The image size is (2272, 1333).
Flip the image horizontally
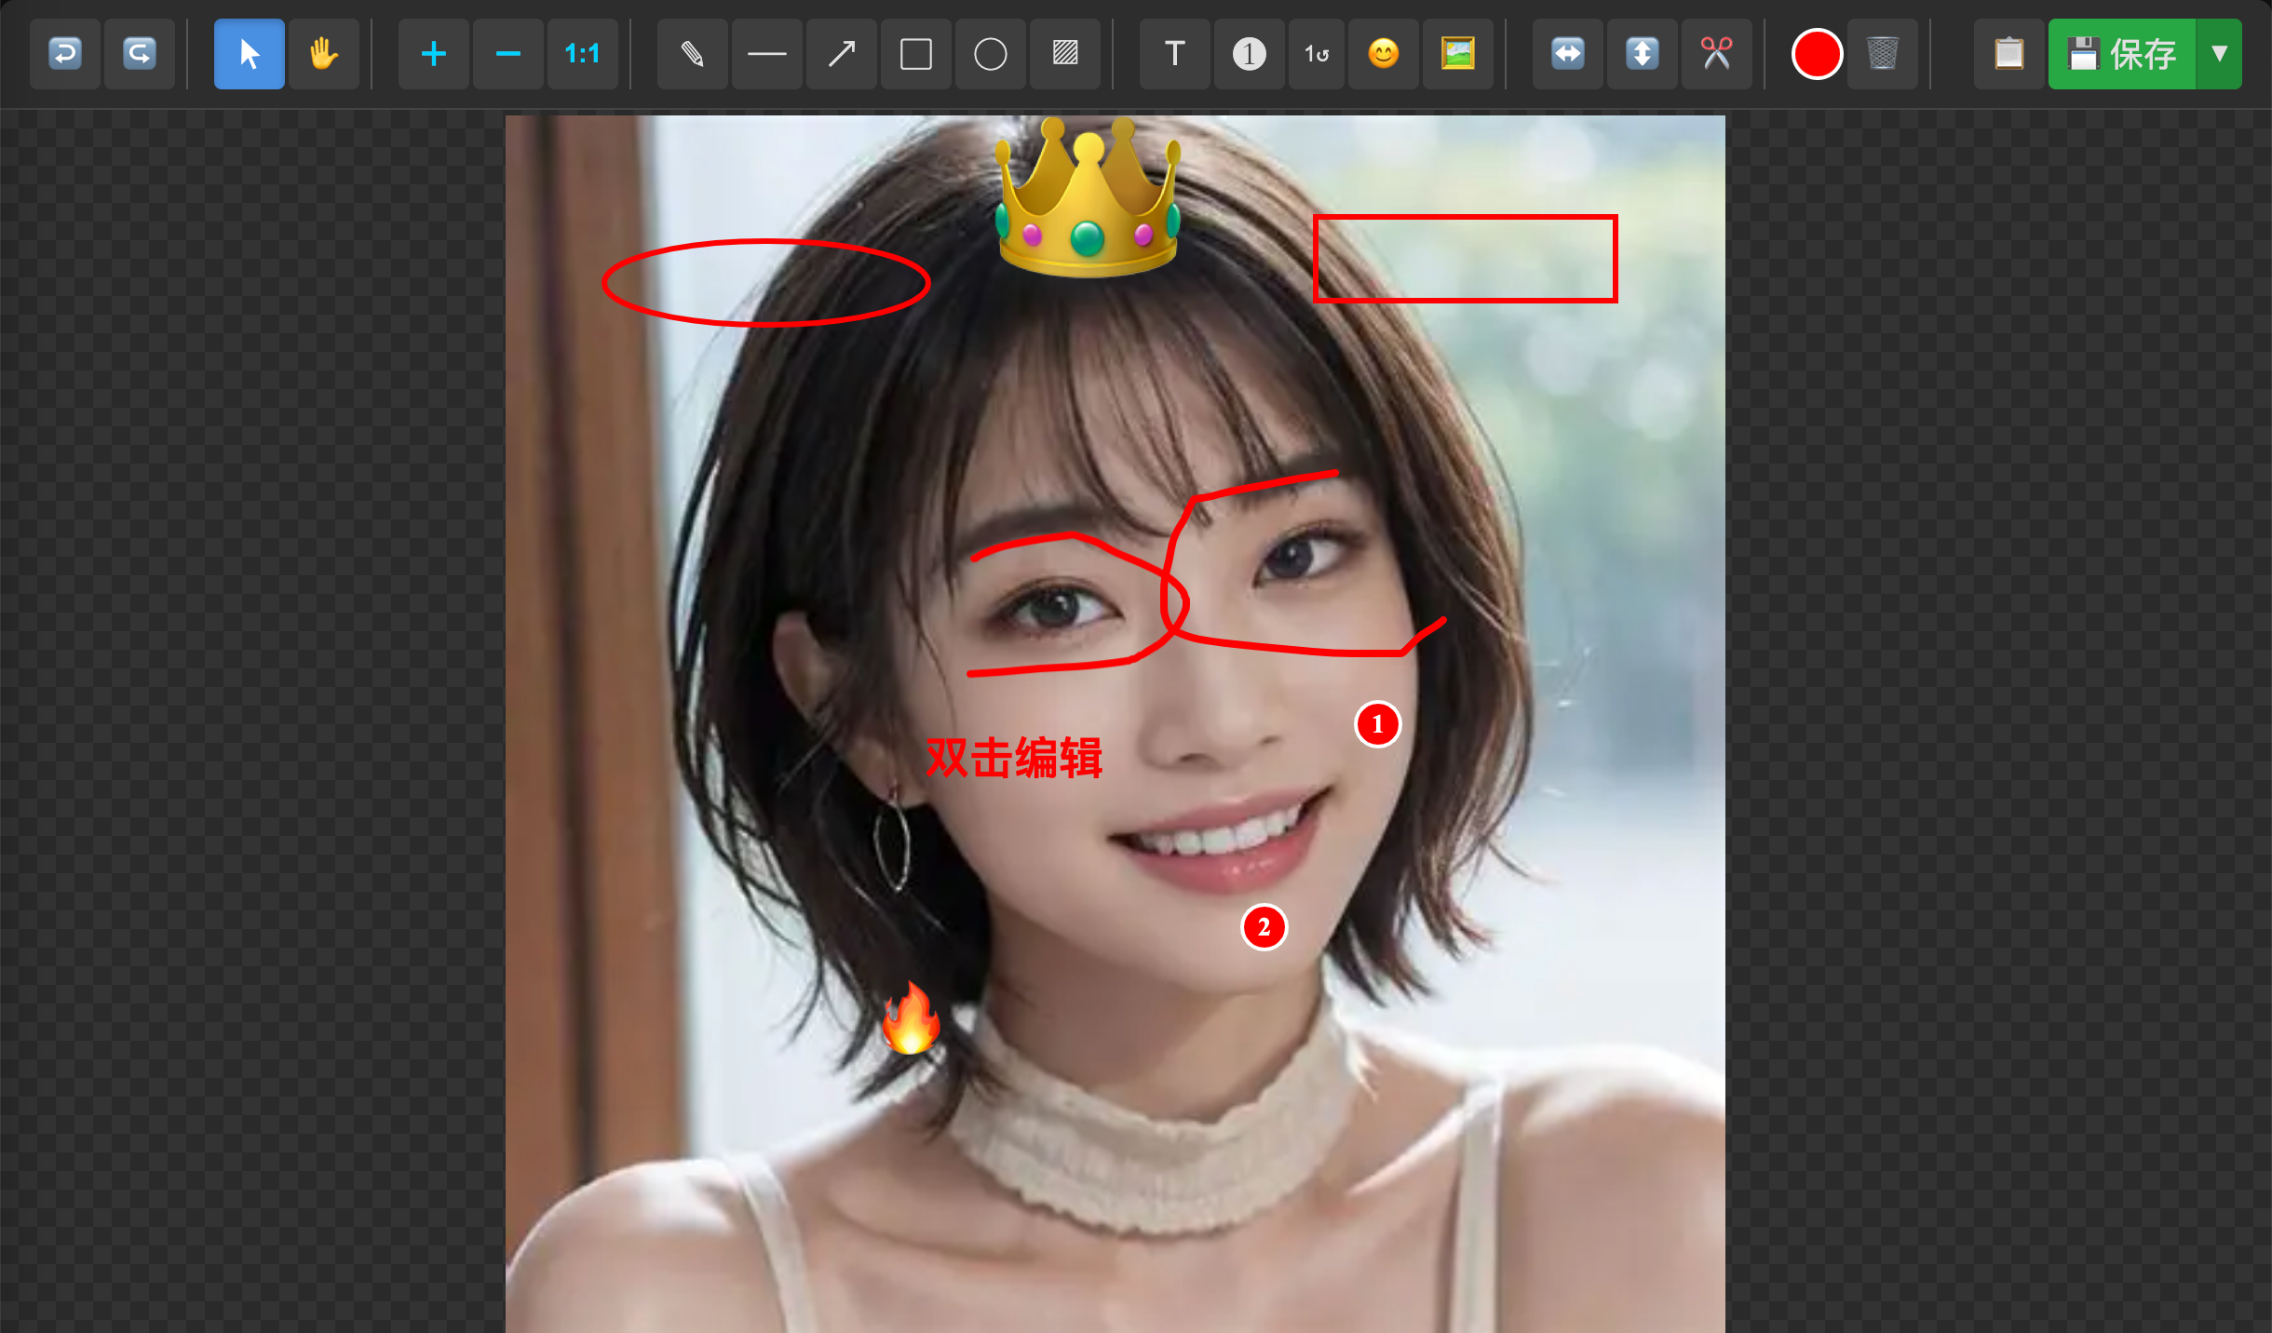coord(1567,54)
